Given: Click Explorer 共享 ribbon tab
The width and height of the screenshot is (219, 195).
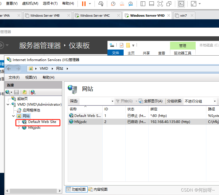Looking at the screenshot, I should tap(146, 53).
